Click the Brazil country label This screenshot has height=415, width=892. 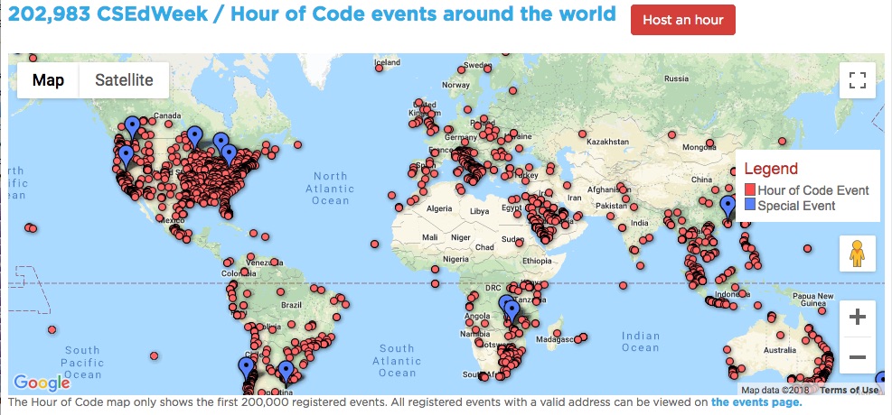click(291, 305)
